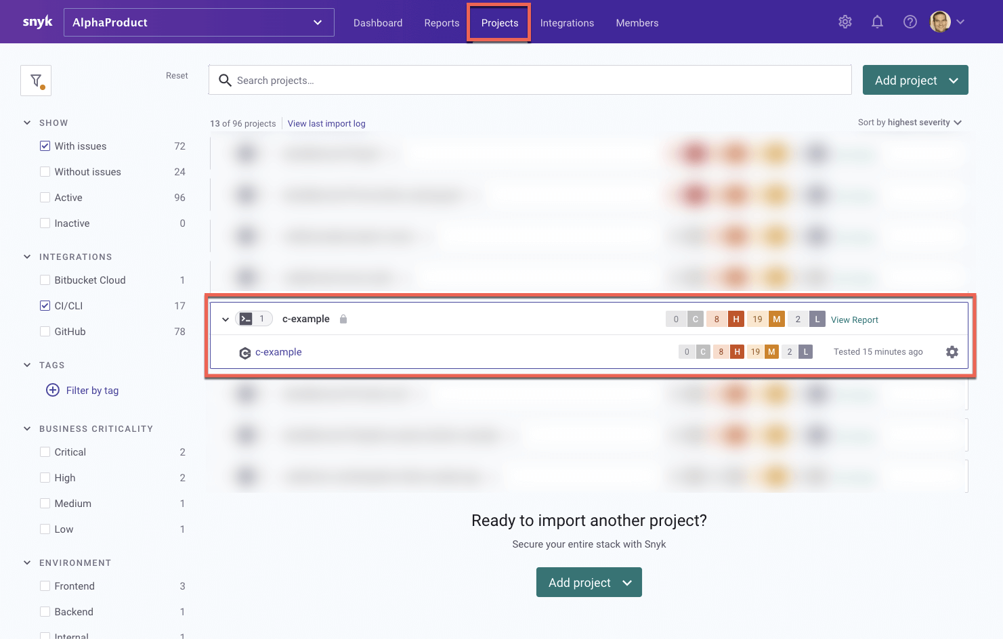Click Filter by tag
Viewport: 1003px width, 639px height.
(x=92, y=391)
